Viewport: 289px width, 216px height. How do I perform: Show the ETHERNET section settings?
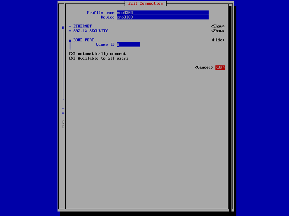tap(218, 26)
